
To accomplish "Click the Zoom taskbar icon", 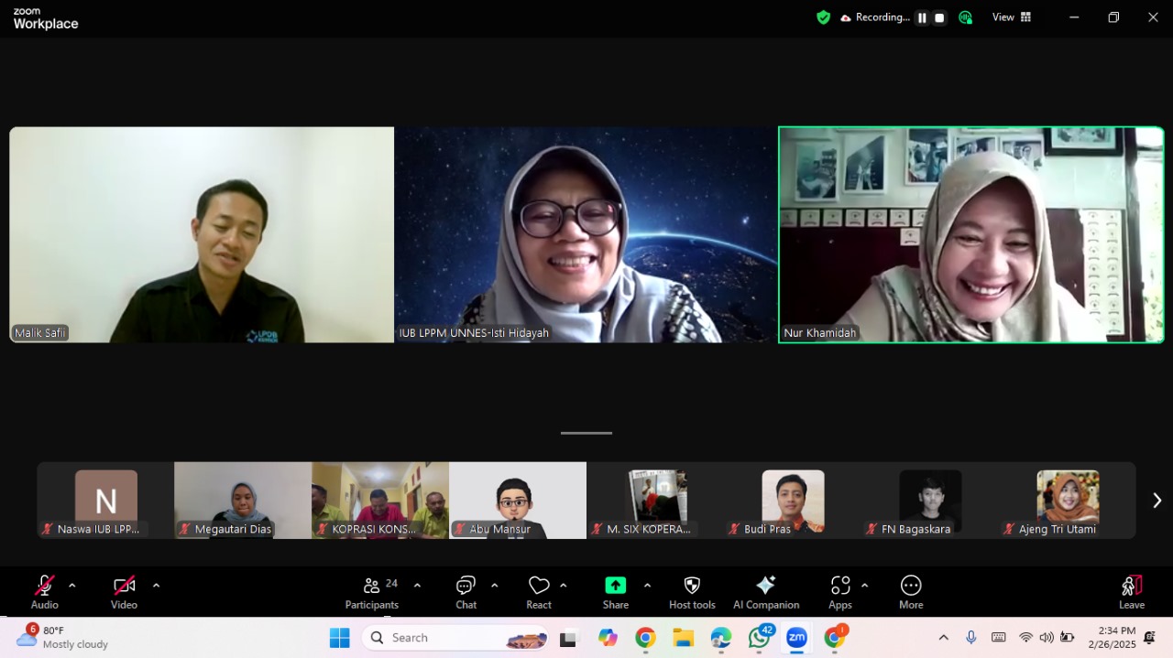I will pyautogui.click(x=796, y=638).
